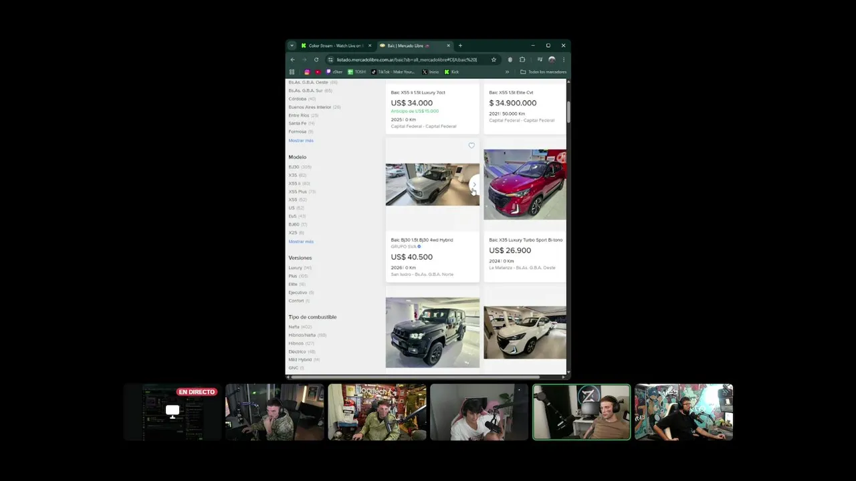The image size is (856, 481).
Task: Open the Chrome three-dot menu
Action: coord(563,59)
